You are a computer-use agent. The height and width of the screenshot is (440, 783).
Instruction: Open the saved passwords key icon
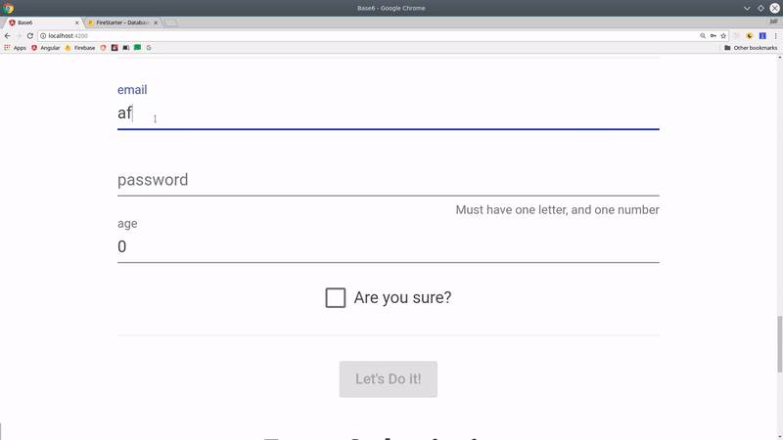click(714, 35)
